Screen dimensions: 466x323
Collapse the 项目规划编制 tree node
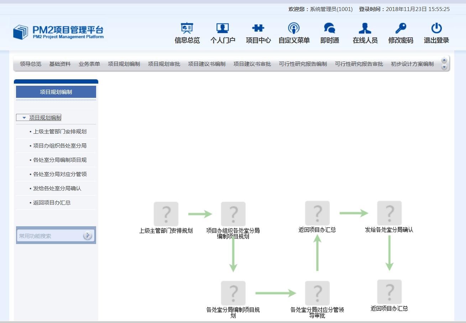pos(24,118)
